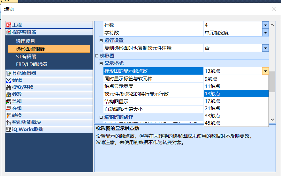The width and height of the screenshot is (281, 176).
Task: Open ST编辑器 settings page
Action: [26, 57]
